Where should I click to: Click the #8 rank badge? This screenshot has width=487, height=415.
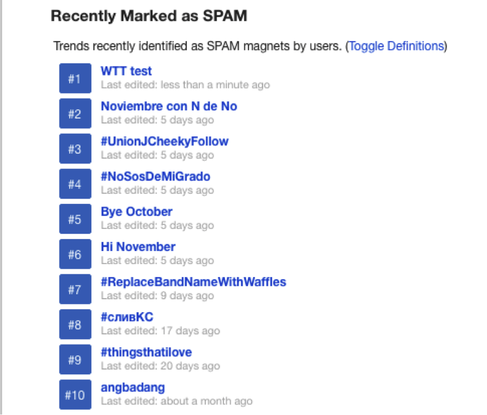[x=75, y=324]
